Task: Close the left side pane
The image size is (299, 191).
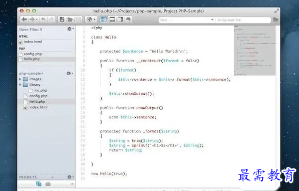Action: tap(72, 184)
